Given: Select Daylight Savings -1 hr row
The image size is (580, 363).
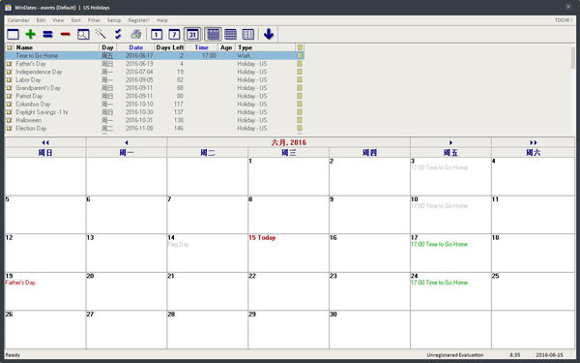Looking at the screenshot, I should coord(155,112).
